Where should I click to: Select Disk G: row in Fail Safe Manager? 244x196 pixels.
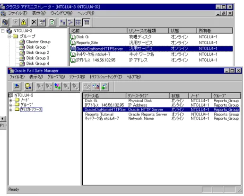point(162,101)
